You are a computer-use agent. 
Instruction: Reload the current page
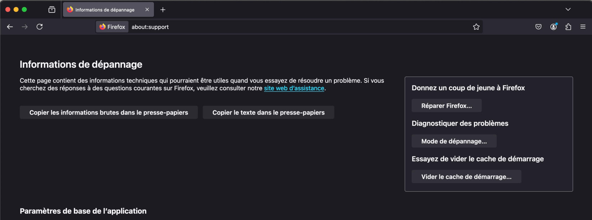(x=40, y=27)
